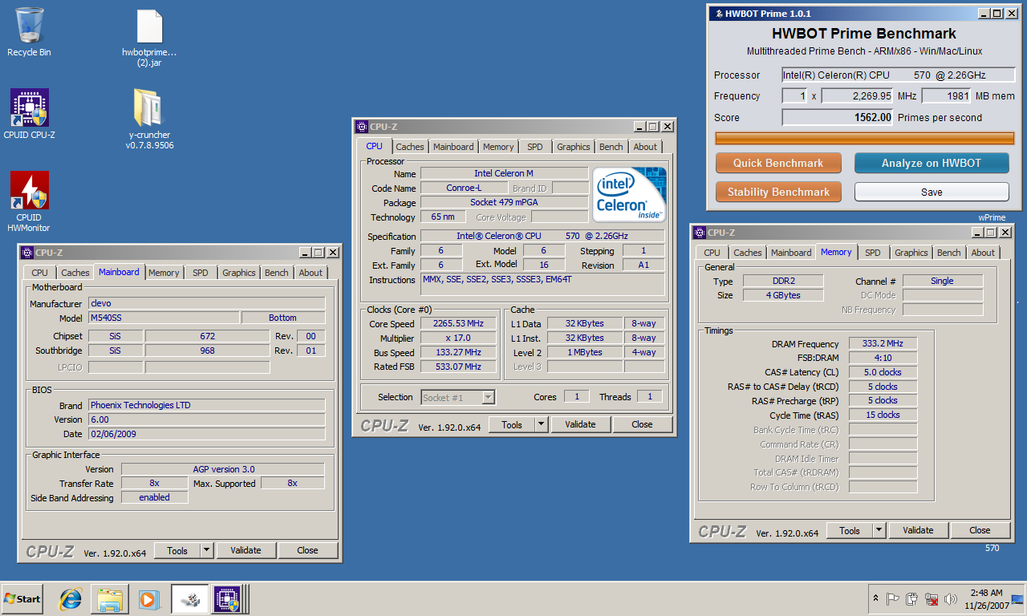Select Memory tab in center CPU-Z window
Screen dimensions: 1027x616
coord(498,147)
